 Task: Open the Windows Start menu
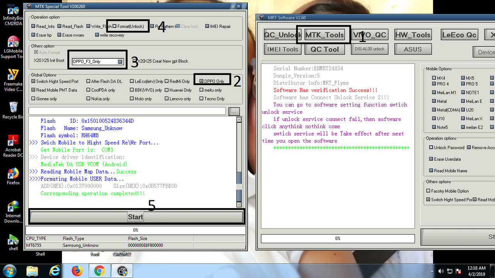(9, 271)
